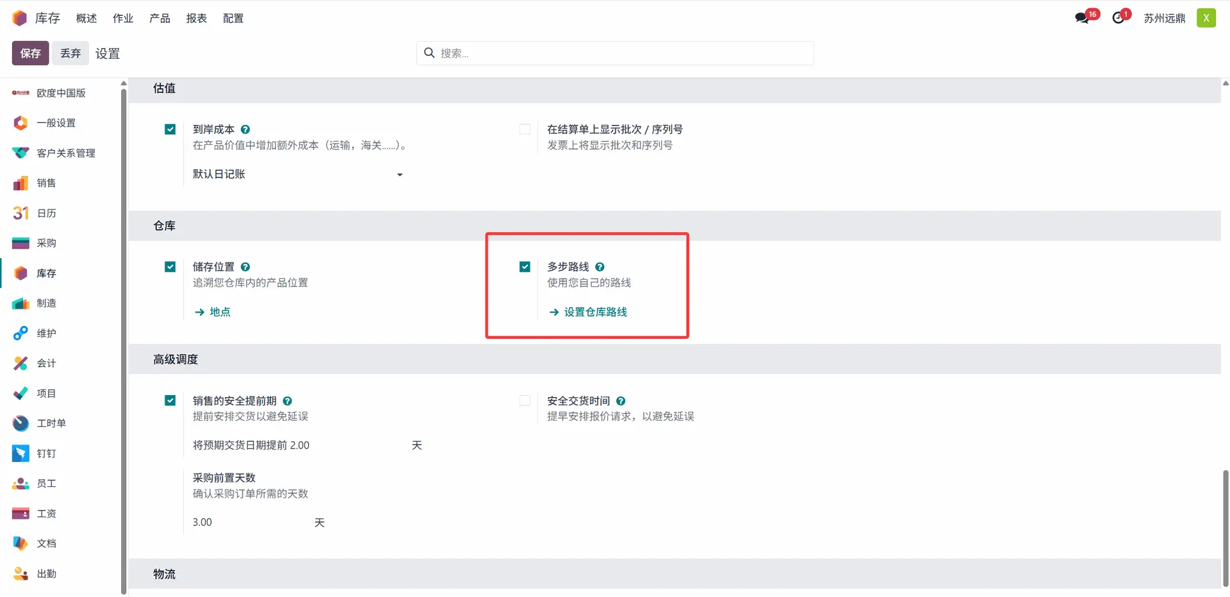Follow the 设置仓库路线 link
Viewport: 1230px width, 597px height.
(595, 312)
